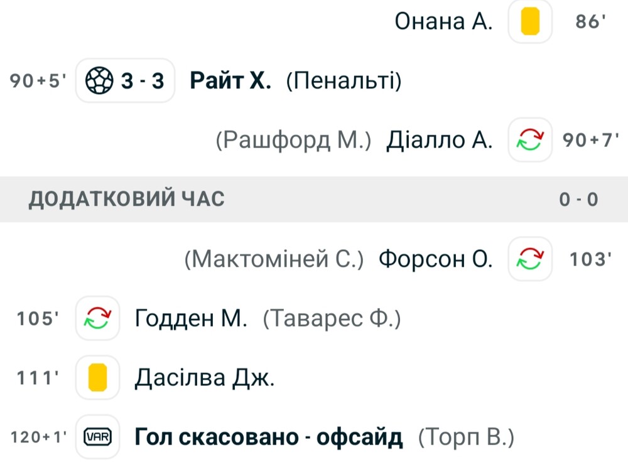Click the VAR icon at 120+1'
The image size is (628, 472).
tap(98, 437)
